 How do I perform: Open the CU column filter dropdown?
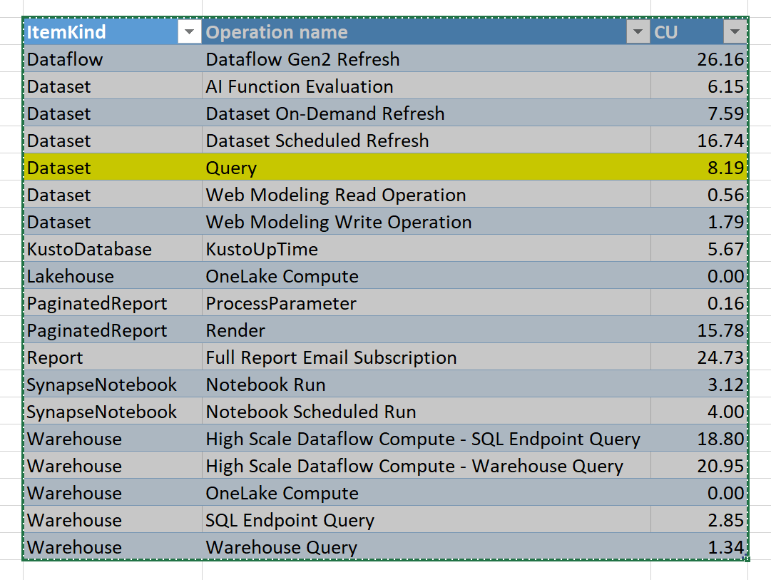[x=735, y=32]
